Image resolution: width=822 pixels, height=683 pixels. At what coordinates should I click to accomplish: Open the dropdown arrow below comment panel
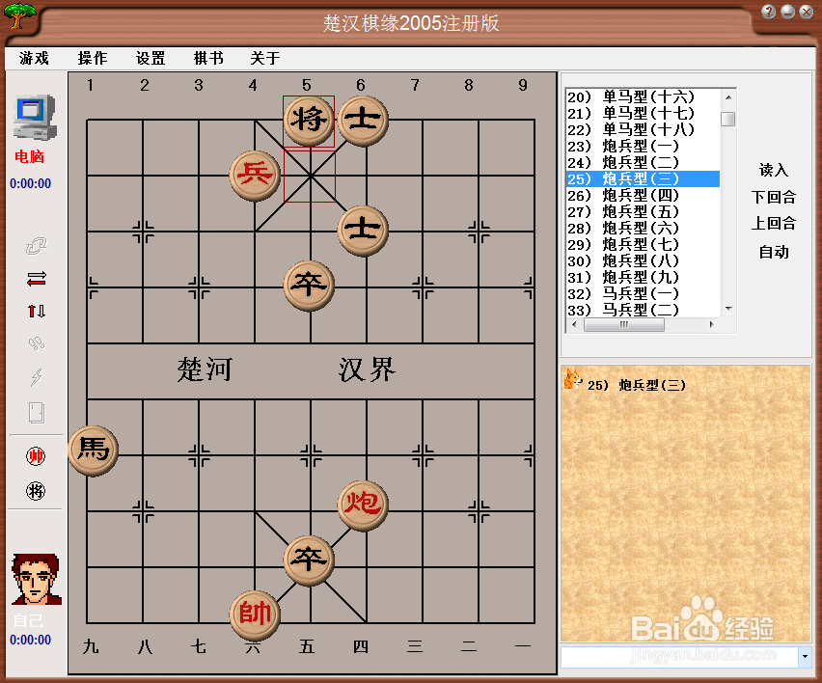[805, 656]
